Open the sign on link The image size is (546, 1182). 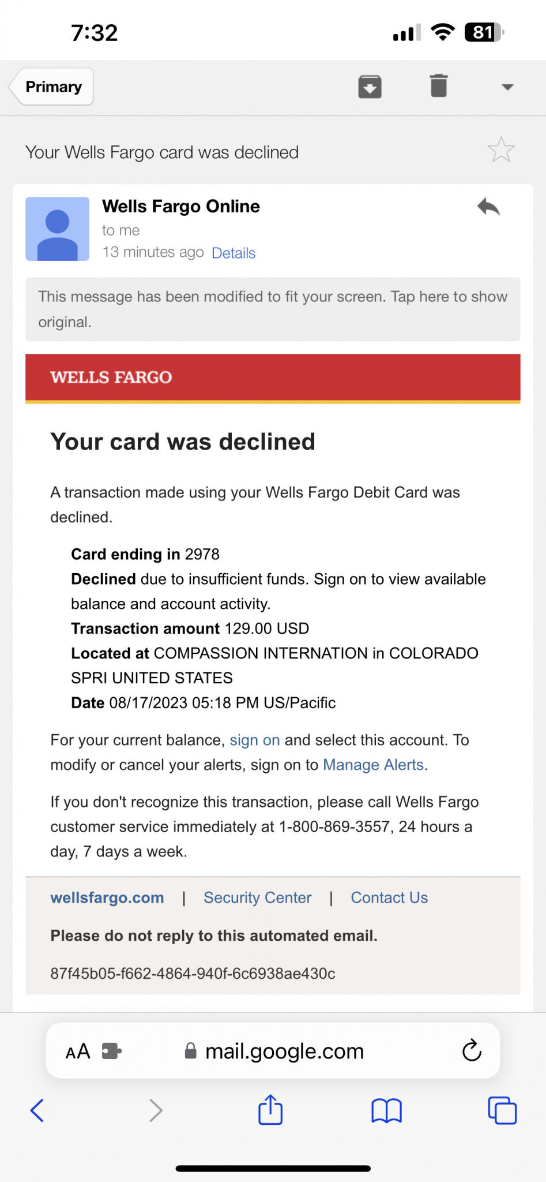255,740
